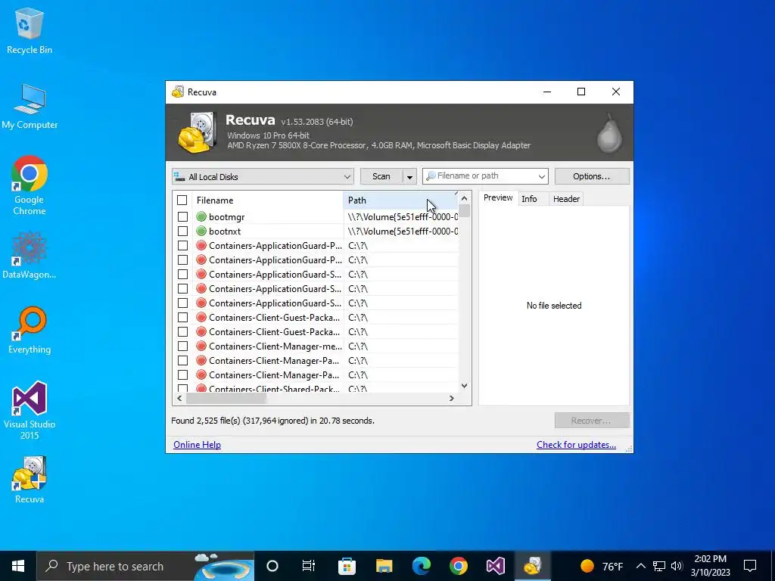This screenshot has height=581, width=775.
Task: Click the horizontal scrollbar right arrow
Action: 451,398
